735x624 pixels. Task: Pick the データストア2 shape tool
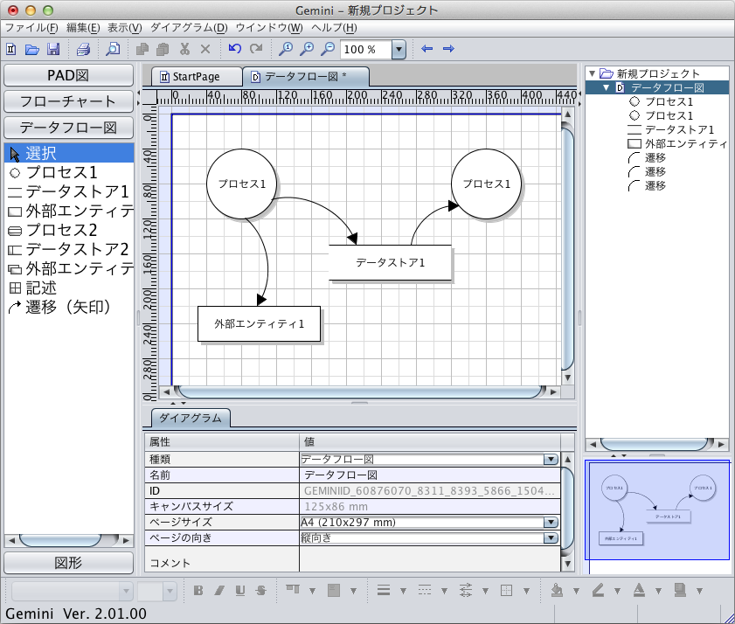click(69, 249)
